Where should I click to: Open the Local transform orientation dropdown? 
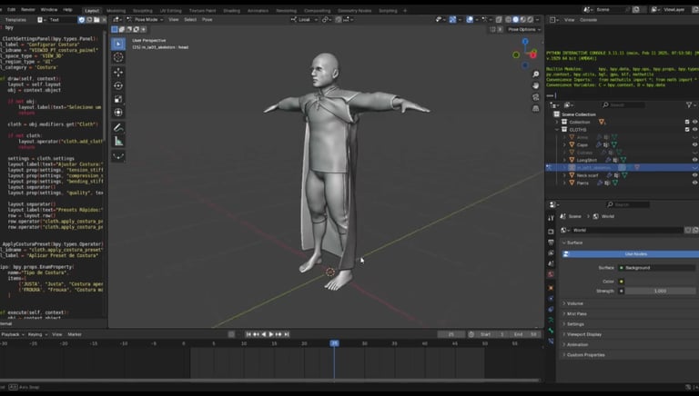pos(304,20)
